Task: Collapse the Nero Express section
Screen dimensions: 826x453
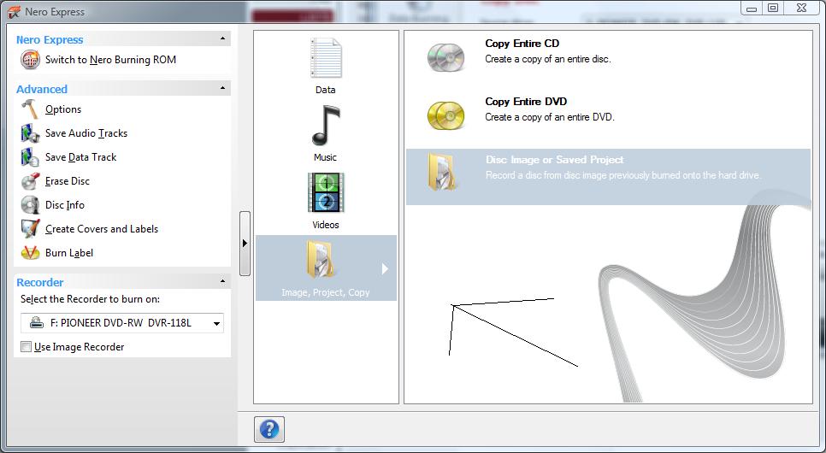Action: point(222,38)
